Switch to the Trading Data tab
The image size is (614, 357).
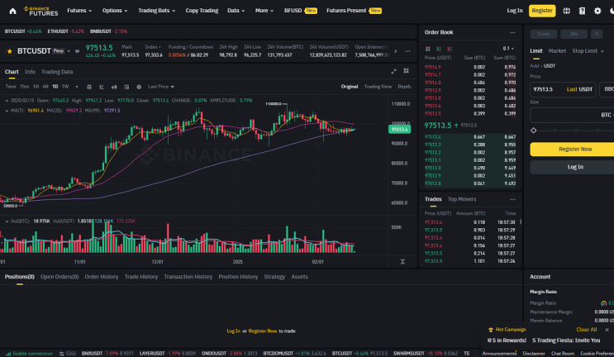point(57,72)
